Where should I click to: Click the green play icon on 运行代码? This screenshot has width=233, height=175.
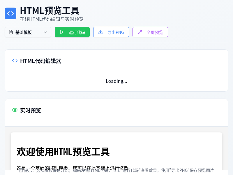click(x=62, y=32)
